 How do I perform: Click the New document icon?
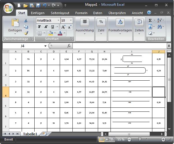pos(19,5)
